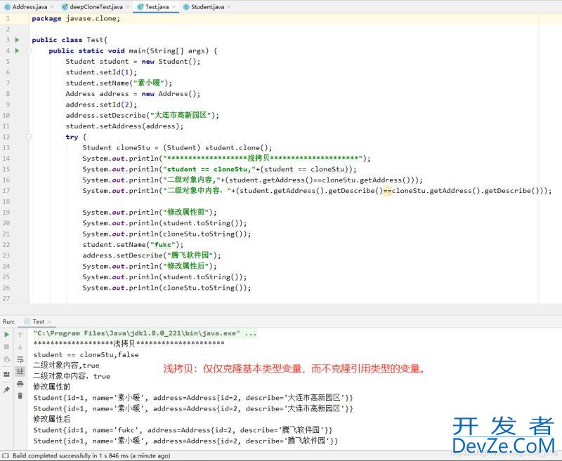Run class Test from line 3 gutter arrow
This screenshot has height=461, width=562.
pos(17,40)
